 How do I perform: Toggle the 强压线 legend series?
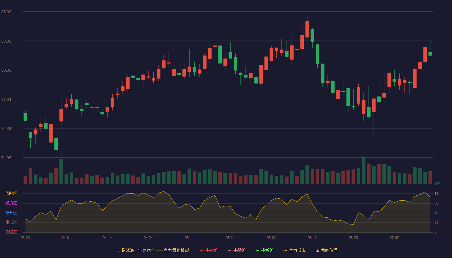point(208,250)
